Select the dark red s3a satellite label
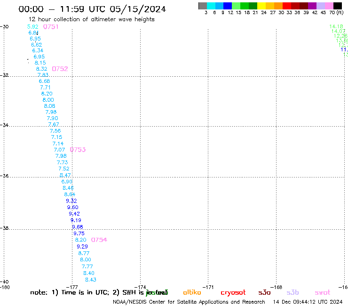 coord(264,292)
